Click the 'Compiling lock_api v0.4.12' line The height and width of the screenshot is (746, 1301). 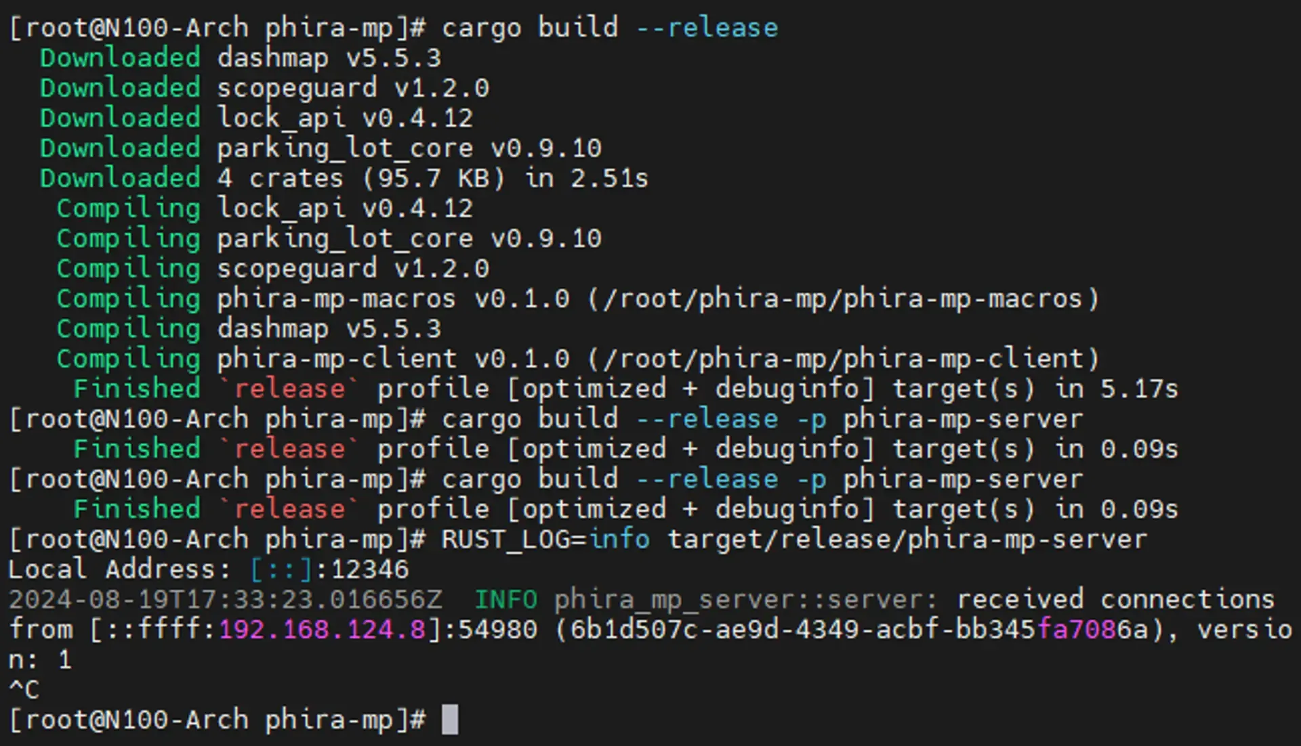click(x=264, y=209)
